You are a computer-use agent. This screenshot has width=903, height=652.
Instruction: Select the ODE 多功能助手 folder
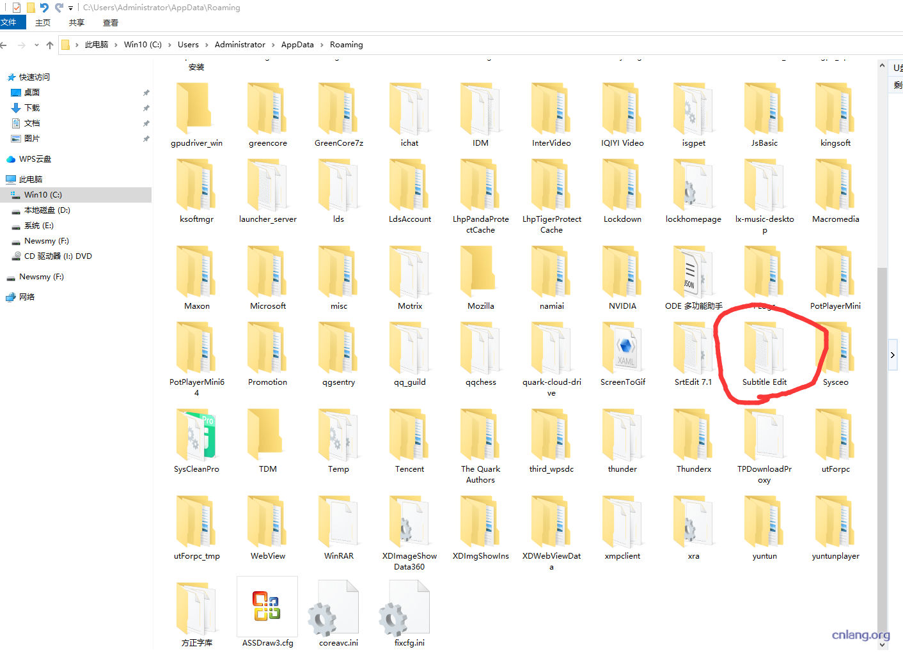point(693,278)
